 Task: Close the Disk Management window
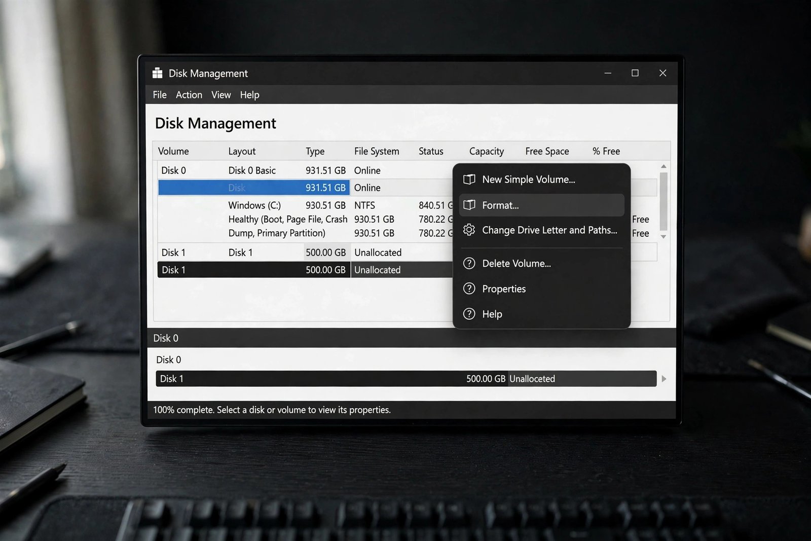point(662,73)
